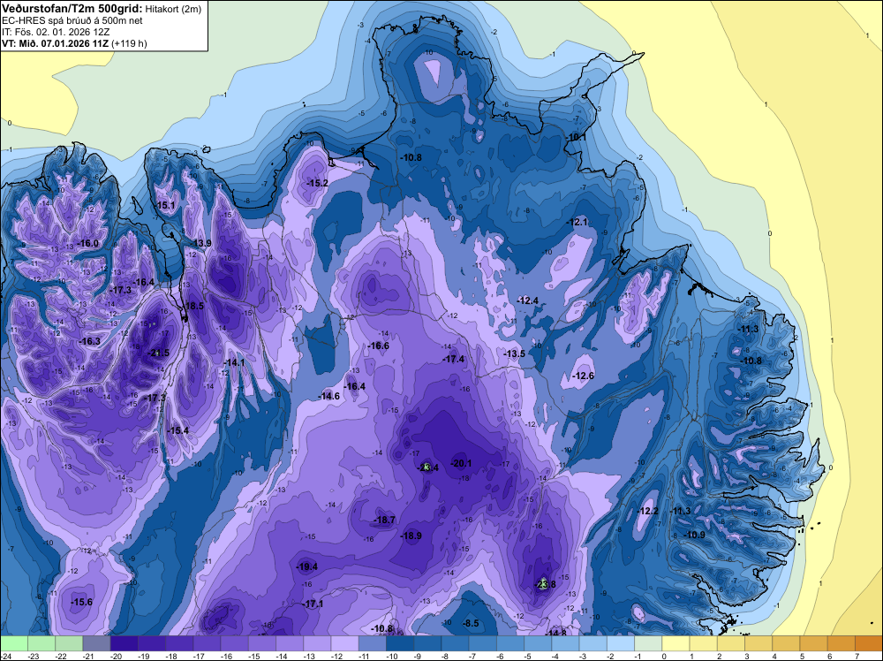Pick the orange legend swatch labeled 7
The height and width of the screenshot is (661, 883).
[869, 643]
